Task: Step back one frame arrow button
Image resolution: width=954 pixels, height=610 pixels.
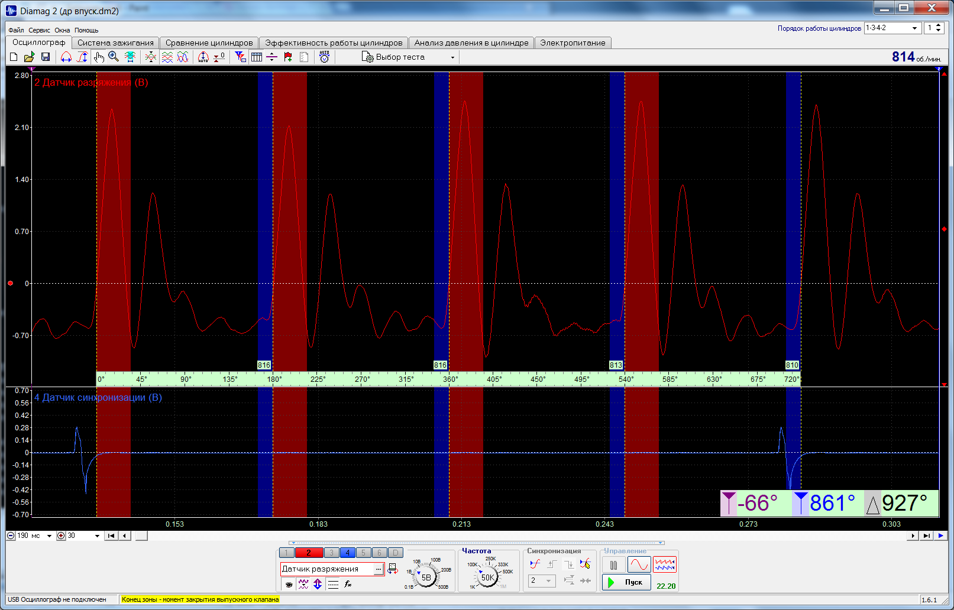Action: pos(124,536)
